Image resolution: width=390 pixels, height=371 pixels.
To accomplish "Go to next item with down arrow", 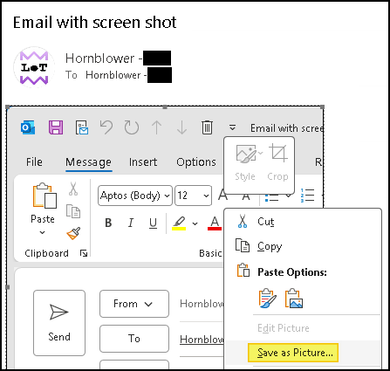I will coord(181,127).
